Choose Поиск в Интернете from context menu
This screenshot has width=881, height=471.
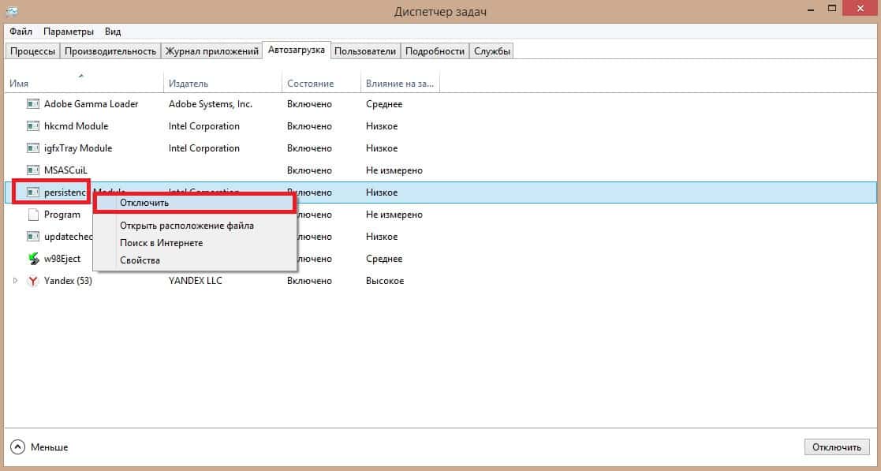click(x=161, y=243)
